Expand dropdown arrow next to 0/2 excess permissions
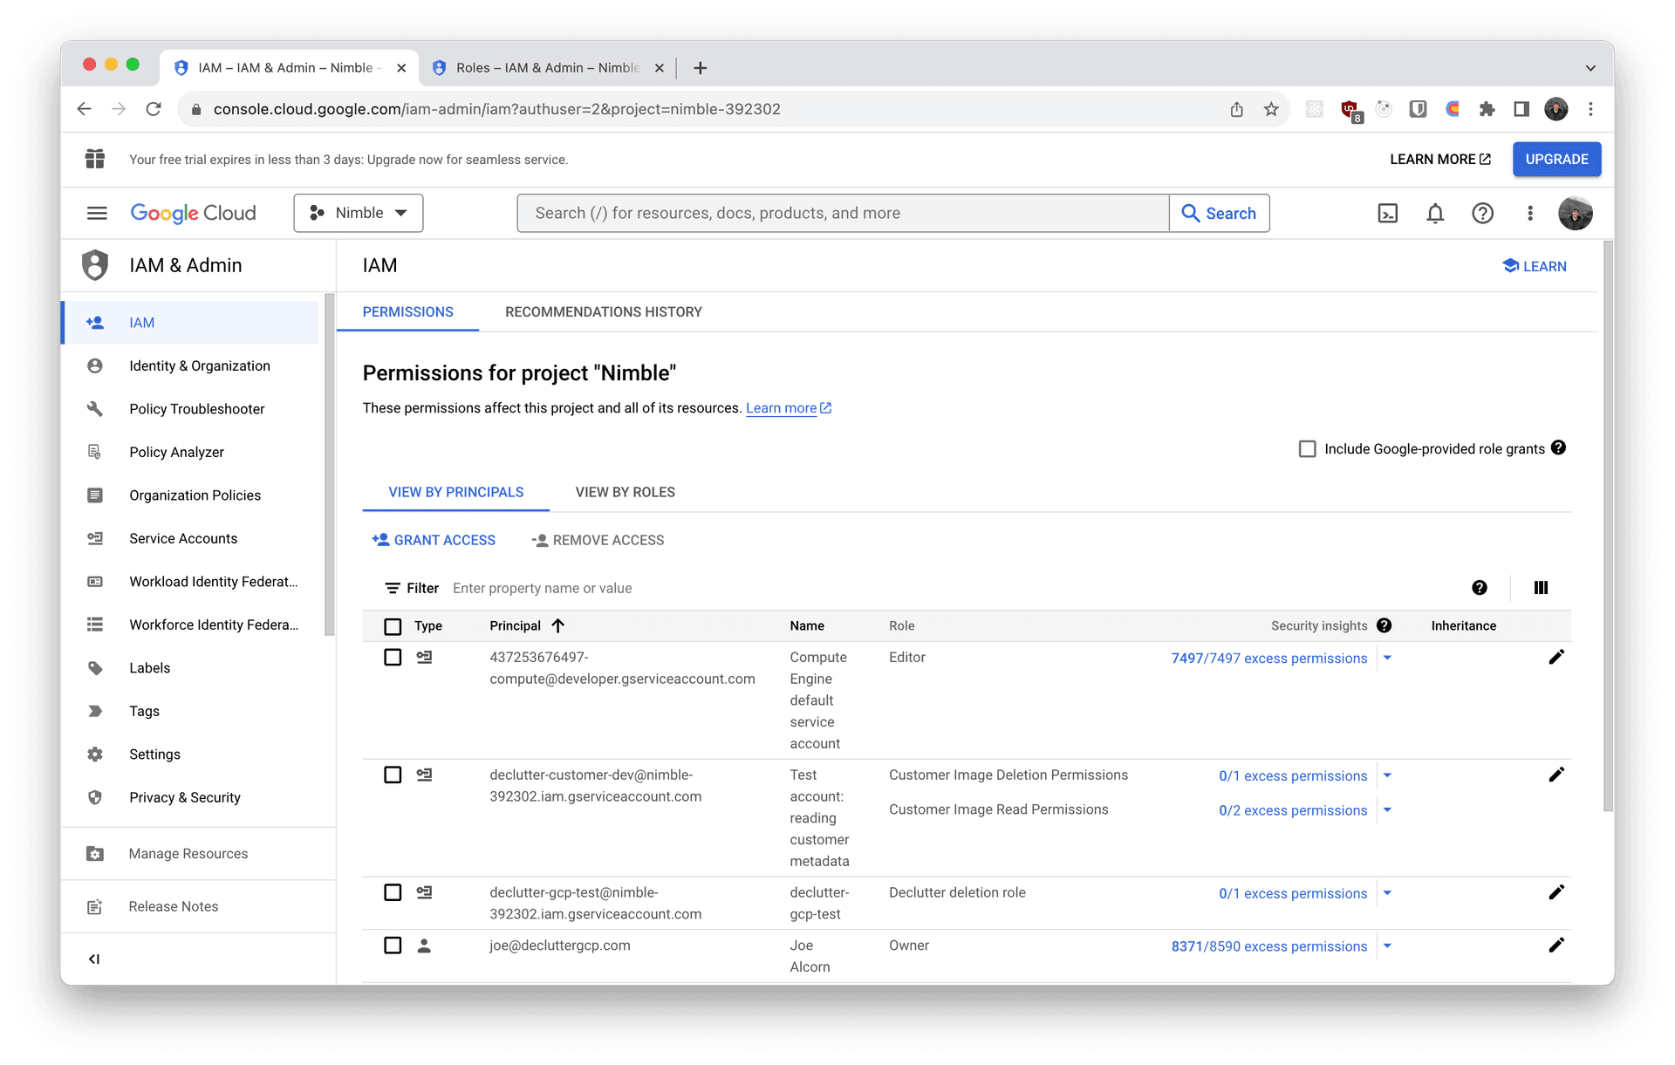Image resolution: width=1675 pixels, height=1065 pixels. (1387, 809)
